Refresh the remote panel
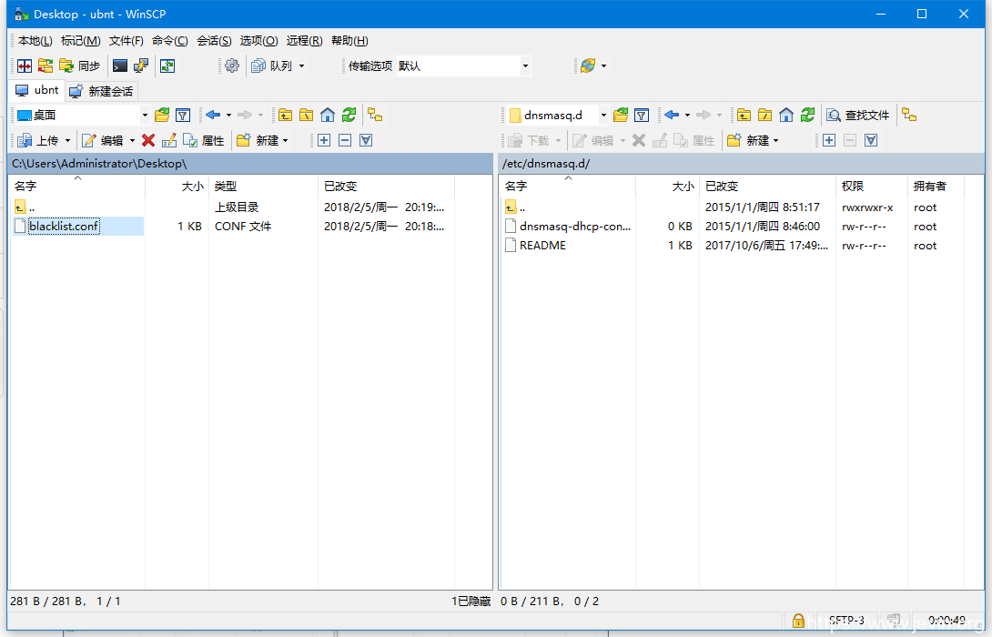Screen dimensions: 992x637 click(807, 116)
